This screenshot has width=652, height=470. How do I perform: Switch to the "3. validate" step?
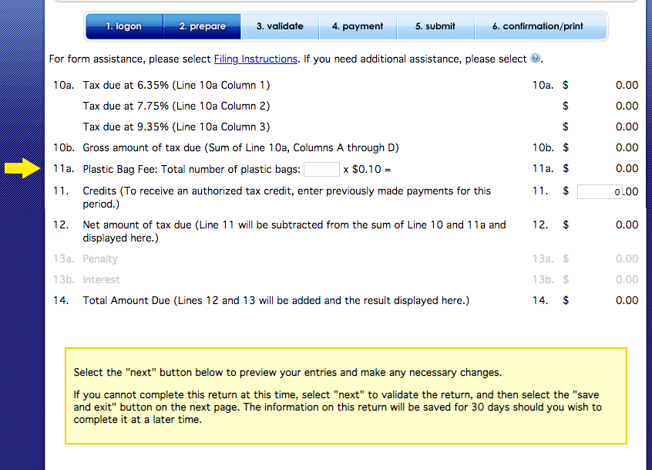pyautogui.click(x=280, y=26)
